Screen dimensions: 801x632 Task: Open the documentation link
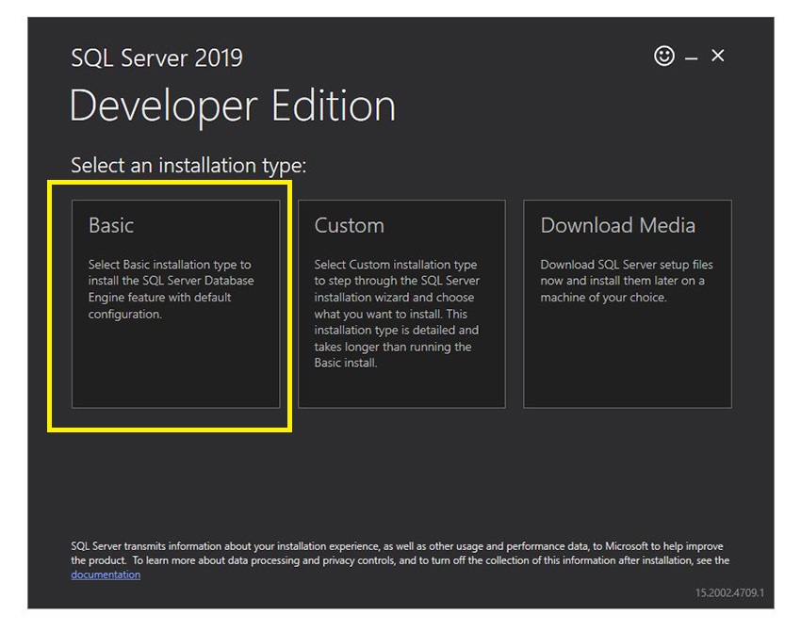106,575
